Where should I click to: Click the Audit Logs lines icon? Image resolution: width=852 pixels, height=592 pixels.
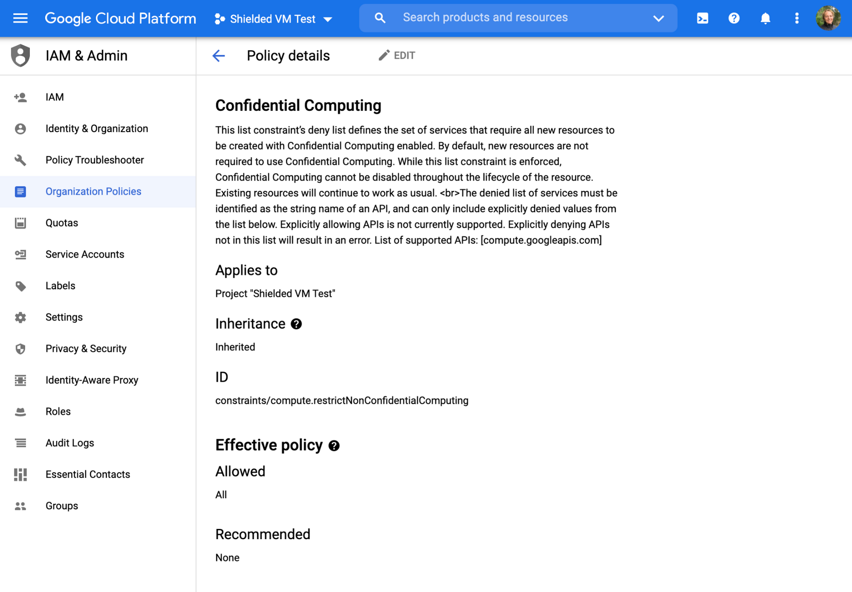point(20,443)
